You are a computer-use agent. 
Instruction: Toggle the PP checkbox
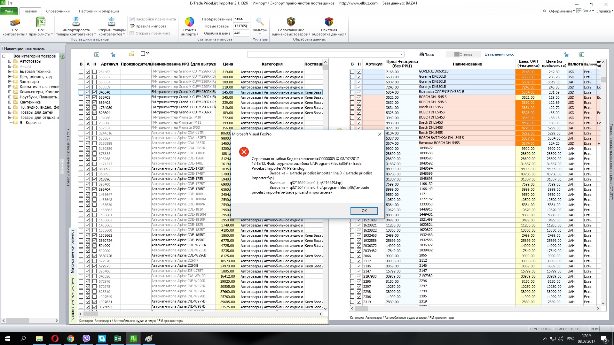tap(143, 54)
